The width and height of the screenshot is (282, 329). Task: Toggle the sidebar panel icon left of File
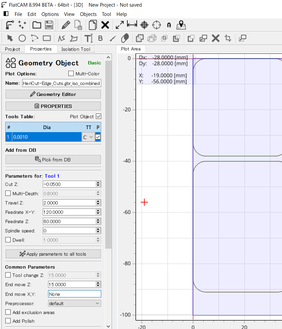[6, 14]
